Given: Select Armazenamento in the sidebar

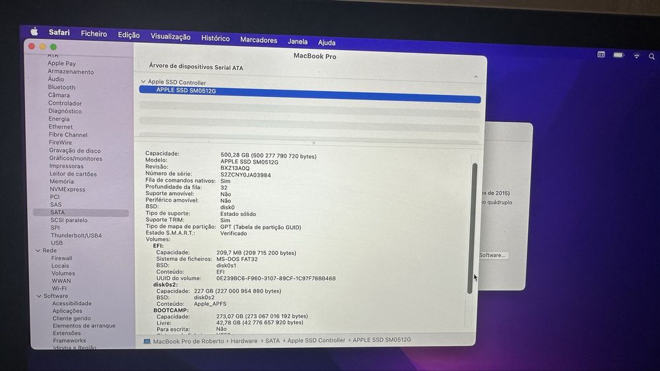Looking at the screenshot, I should pyautogui.click(x=71, y=72).
